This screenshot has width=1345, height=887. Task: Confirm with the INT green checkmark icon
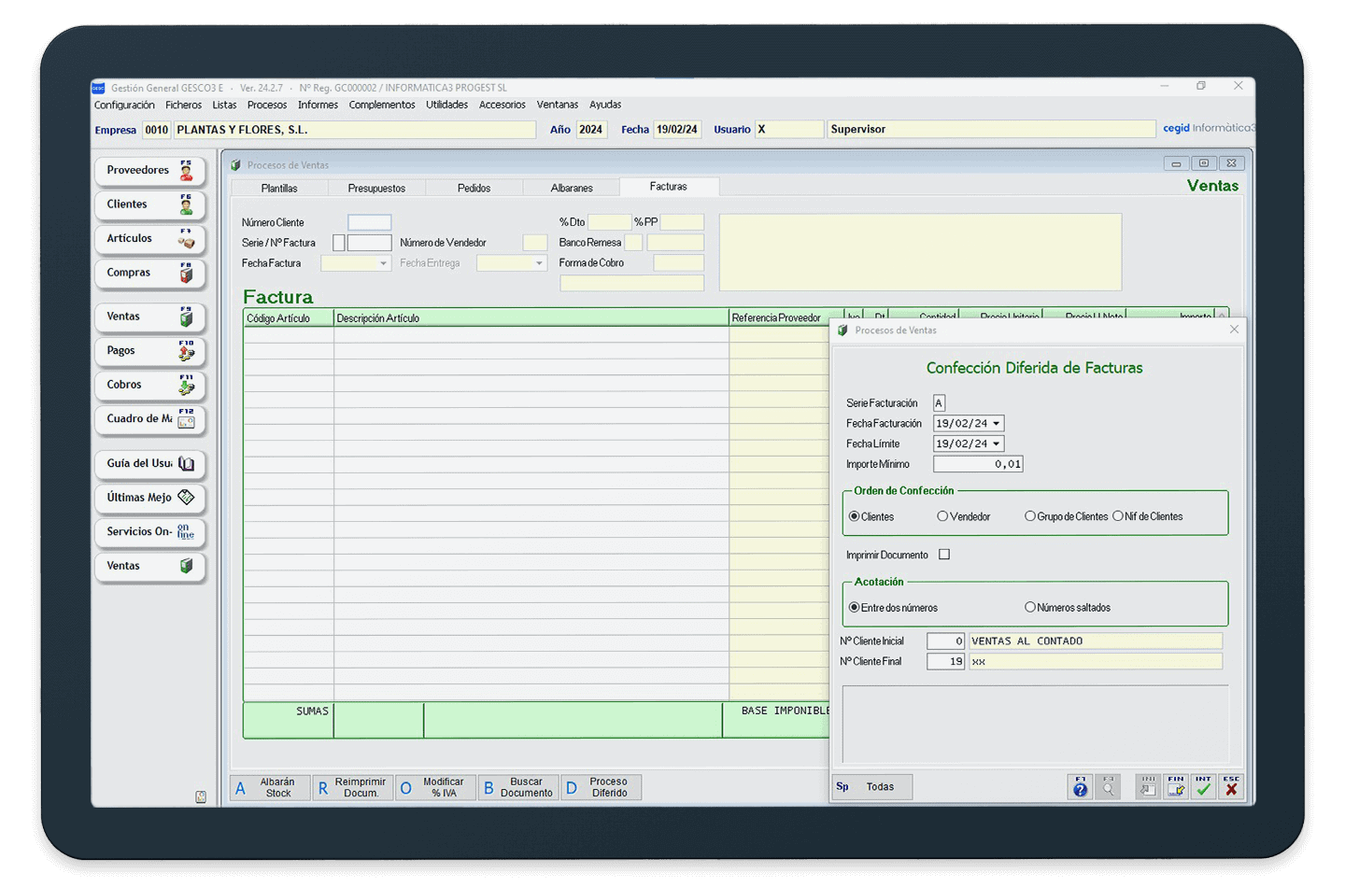click(1203, 787)
